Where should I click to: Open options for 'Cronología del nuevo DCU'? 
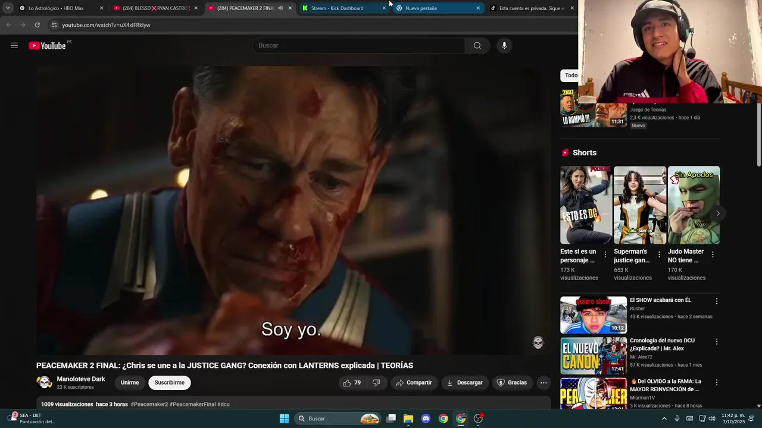tap(717, 342)
